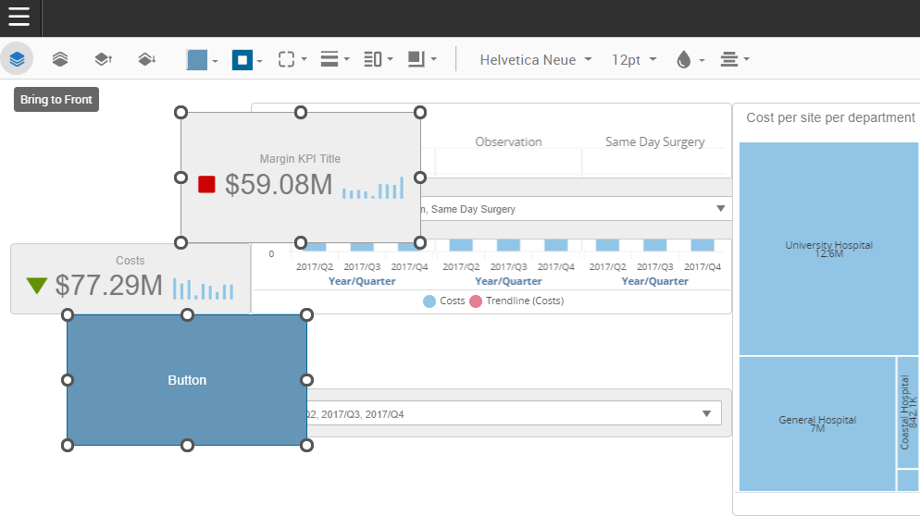Open the border color swatch

[246, 59]
